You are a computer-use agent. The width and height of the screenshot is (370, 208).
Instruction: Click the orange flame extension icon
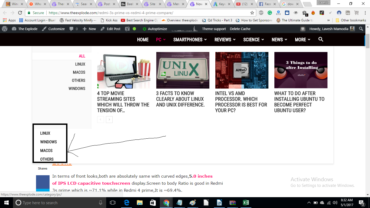313,13
